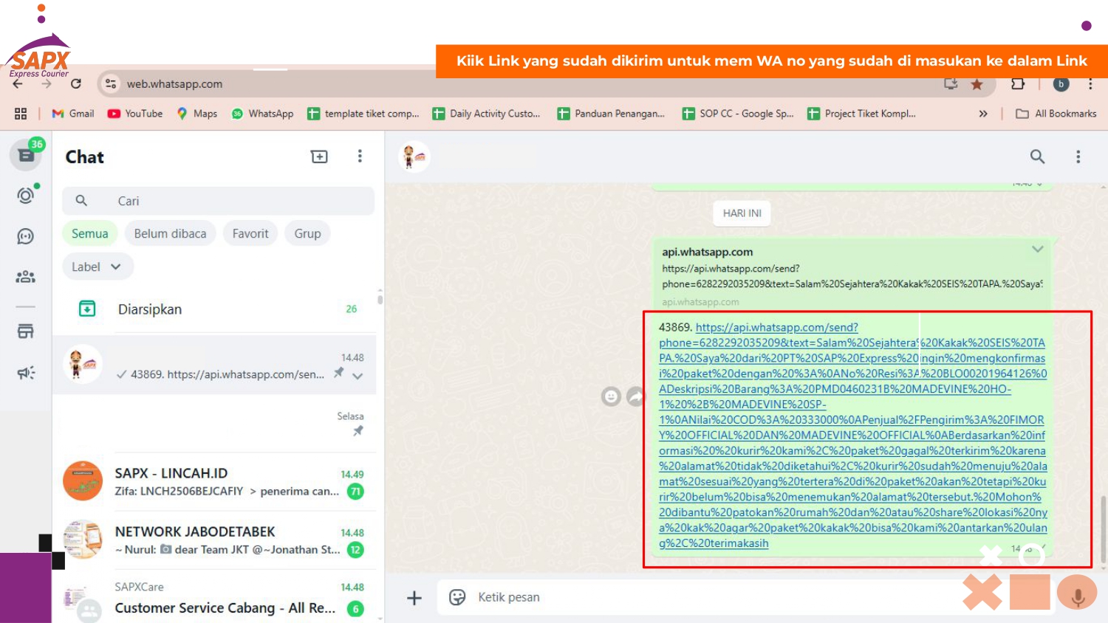The width and height of the screenshot is (1108, 623).
Task: Open the Communities icon in sidebar
Action: click(26, 277)
